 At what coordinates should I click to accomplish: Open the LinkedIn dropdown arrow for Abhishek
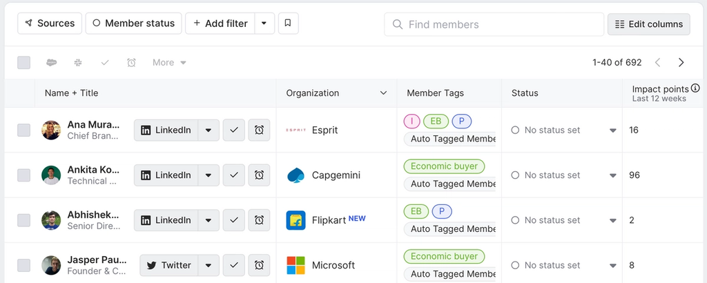209,220
